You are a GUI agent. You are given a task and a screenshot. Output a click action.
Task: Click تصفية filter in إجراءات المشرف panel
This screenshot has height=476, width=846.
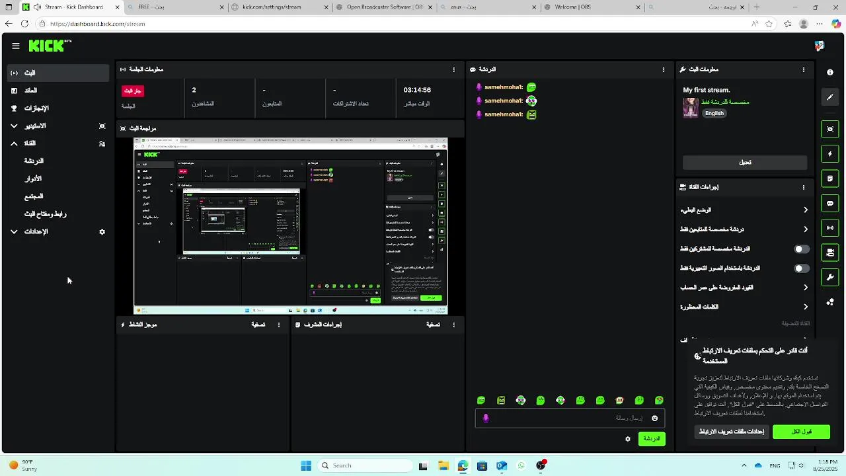433,325
